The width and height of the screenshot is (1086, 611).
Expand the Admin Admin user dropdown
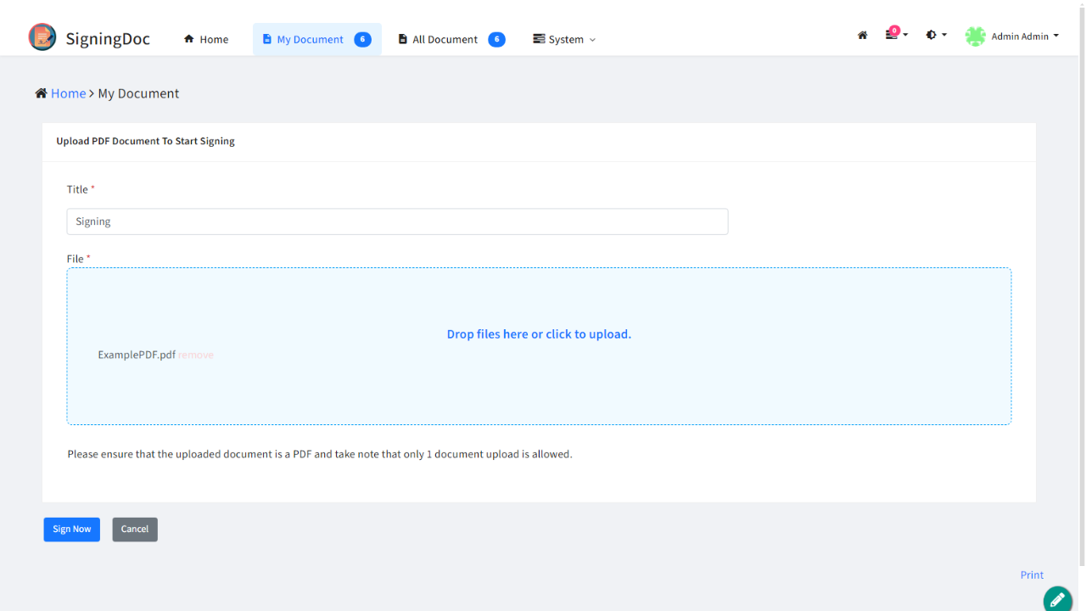pos(1025,36)
